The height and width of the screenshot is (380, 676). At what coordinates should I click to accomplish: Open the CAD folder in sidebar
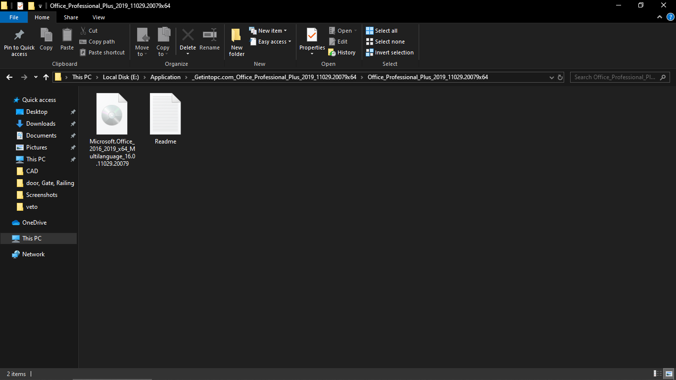pyautogui.click(x=32, y=171)
